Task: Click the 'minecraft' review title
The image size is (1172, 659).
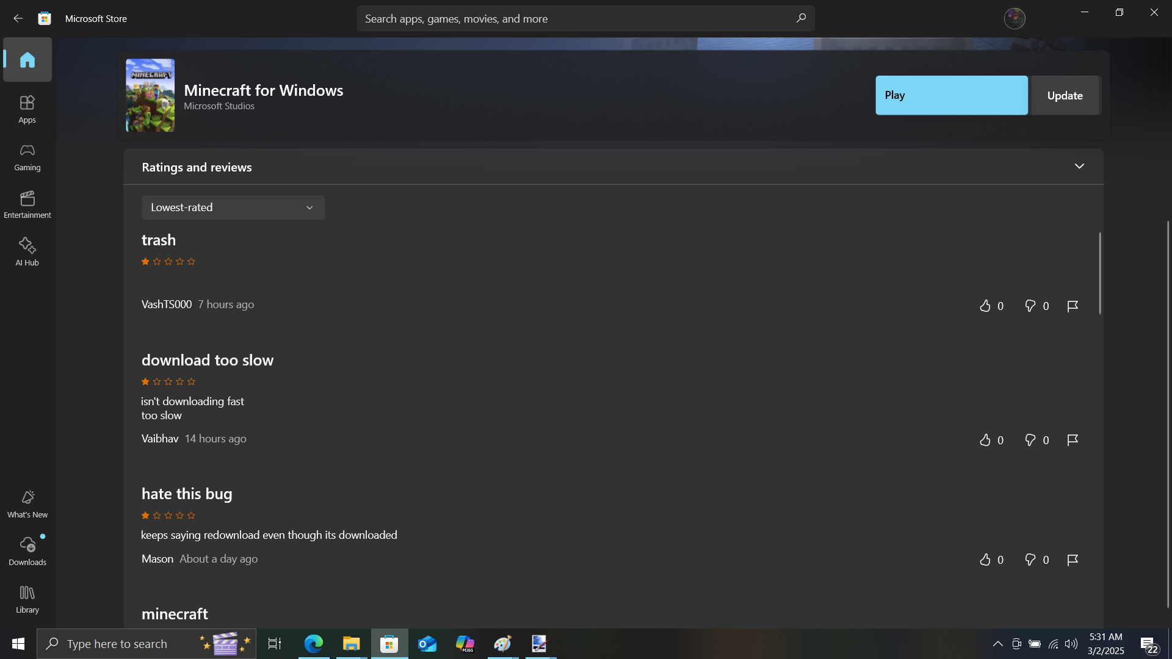Action: pyautogui.click(x=175, y=614)
